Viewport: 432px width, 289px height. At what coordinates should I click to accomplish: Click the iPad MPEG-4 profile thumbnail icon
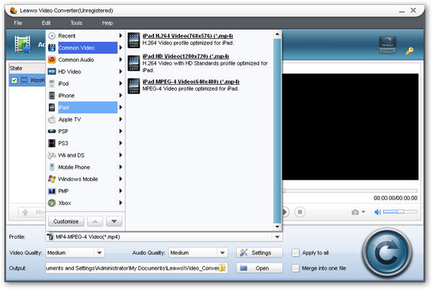(134, 86)
